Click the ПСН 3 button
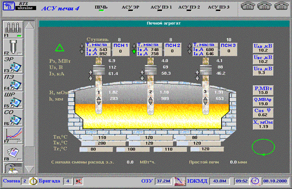292x189 pixels. (229, 48)
